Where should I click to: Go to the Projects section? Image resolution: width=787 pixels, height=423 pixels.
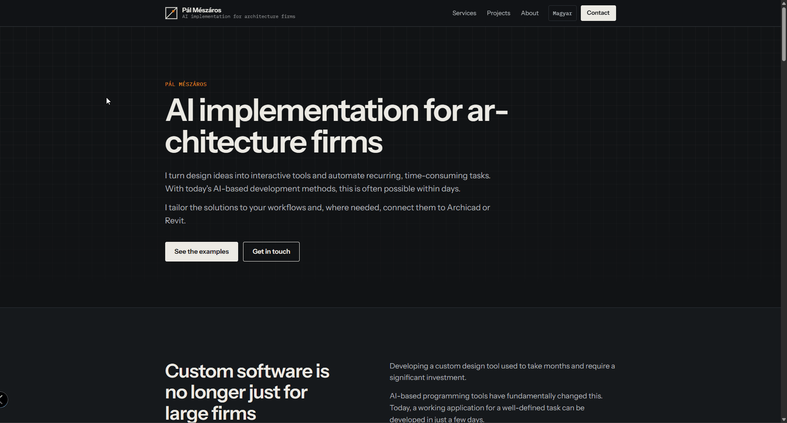[x=498, y=13]
